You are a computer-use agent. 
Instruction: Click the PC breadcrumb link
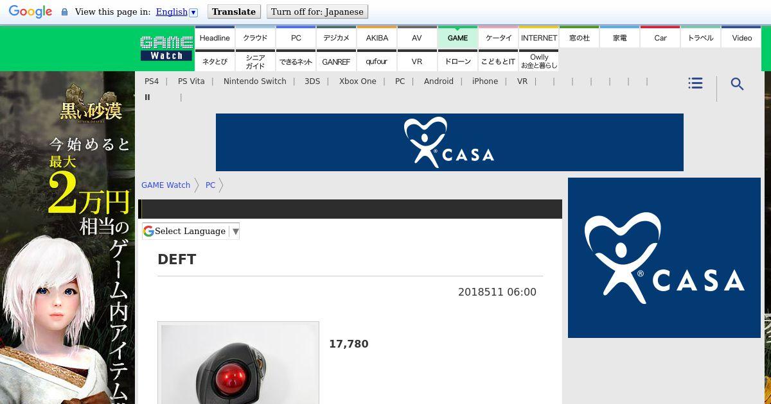click(x=210, y=185)
